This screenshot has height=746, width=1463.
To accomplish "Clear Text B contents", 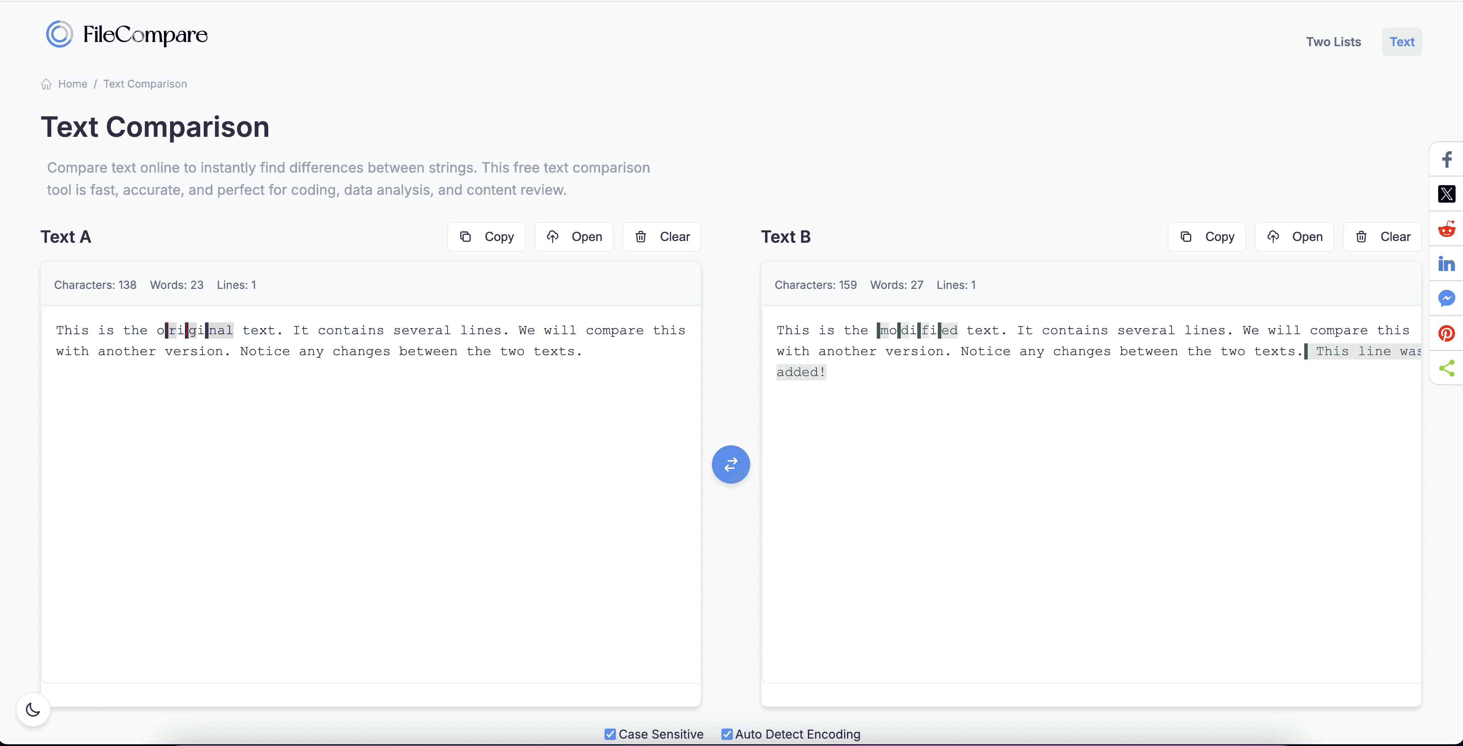I will [x=1382, y=237].
